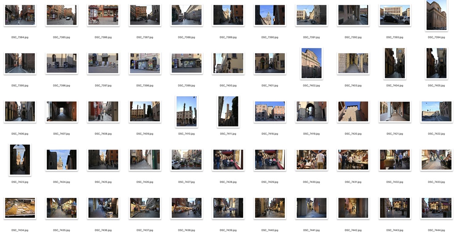Select the portrait DSC_7402.jpg thumbnail
457x236 pixels.
[x=312, y=63]
